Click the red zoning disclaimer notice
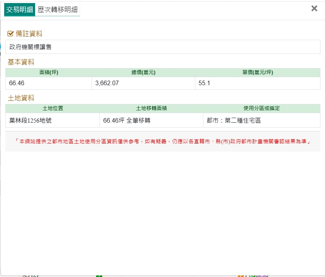The height and width of the screenshot is (277, 325). (x=162, y=141)
